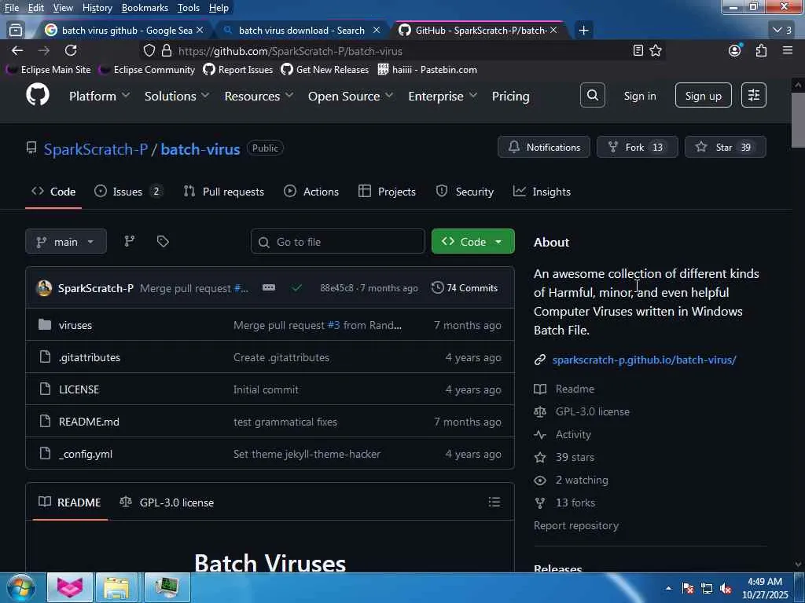
Task: Expand the Solutions navigation dropdown
Action: click(177, 96)
